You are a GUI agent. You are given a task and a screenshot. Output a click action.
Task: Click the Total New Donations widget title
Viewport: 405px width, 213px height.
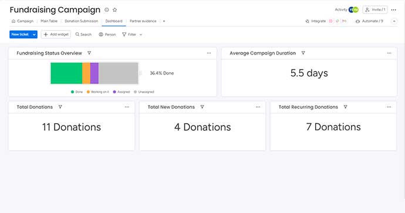[x=171, y=107]
